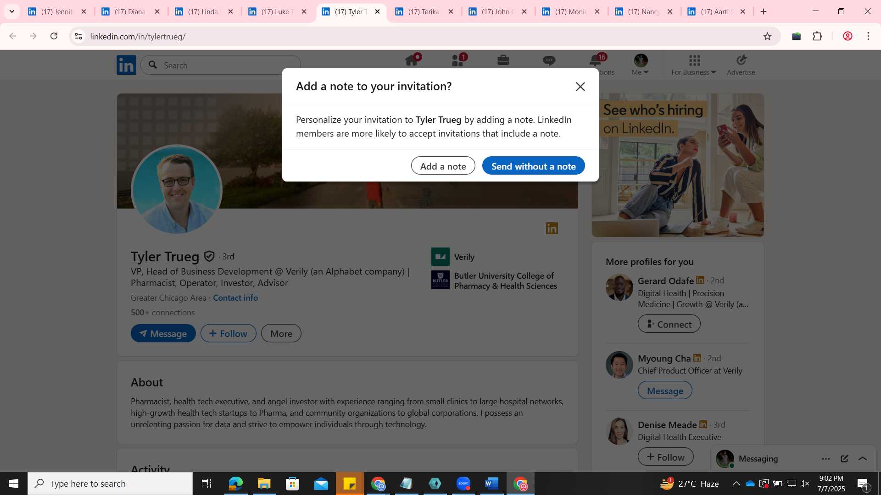Open the Jobs briefcase icon
The image size is (881, 495).
point(503,60)
